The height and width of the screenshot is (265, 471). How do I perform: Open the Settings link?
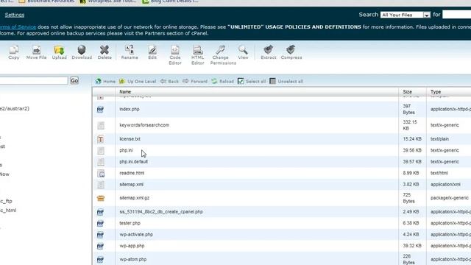pos(15,15)
